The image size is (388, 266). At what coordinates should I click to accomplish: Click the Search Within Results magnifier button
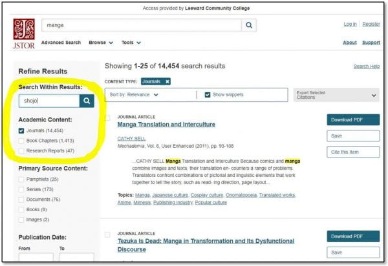[x=87, y=101]
